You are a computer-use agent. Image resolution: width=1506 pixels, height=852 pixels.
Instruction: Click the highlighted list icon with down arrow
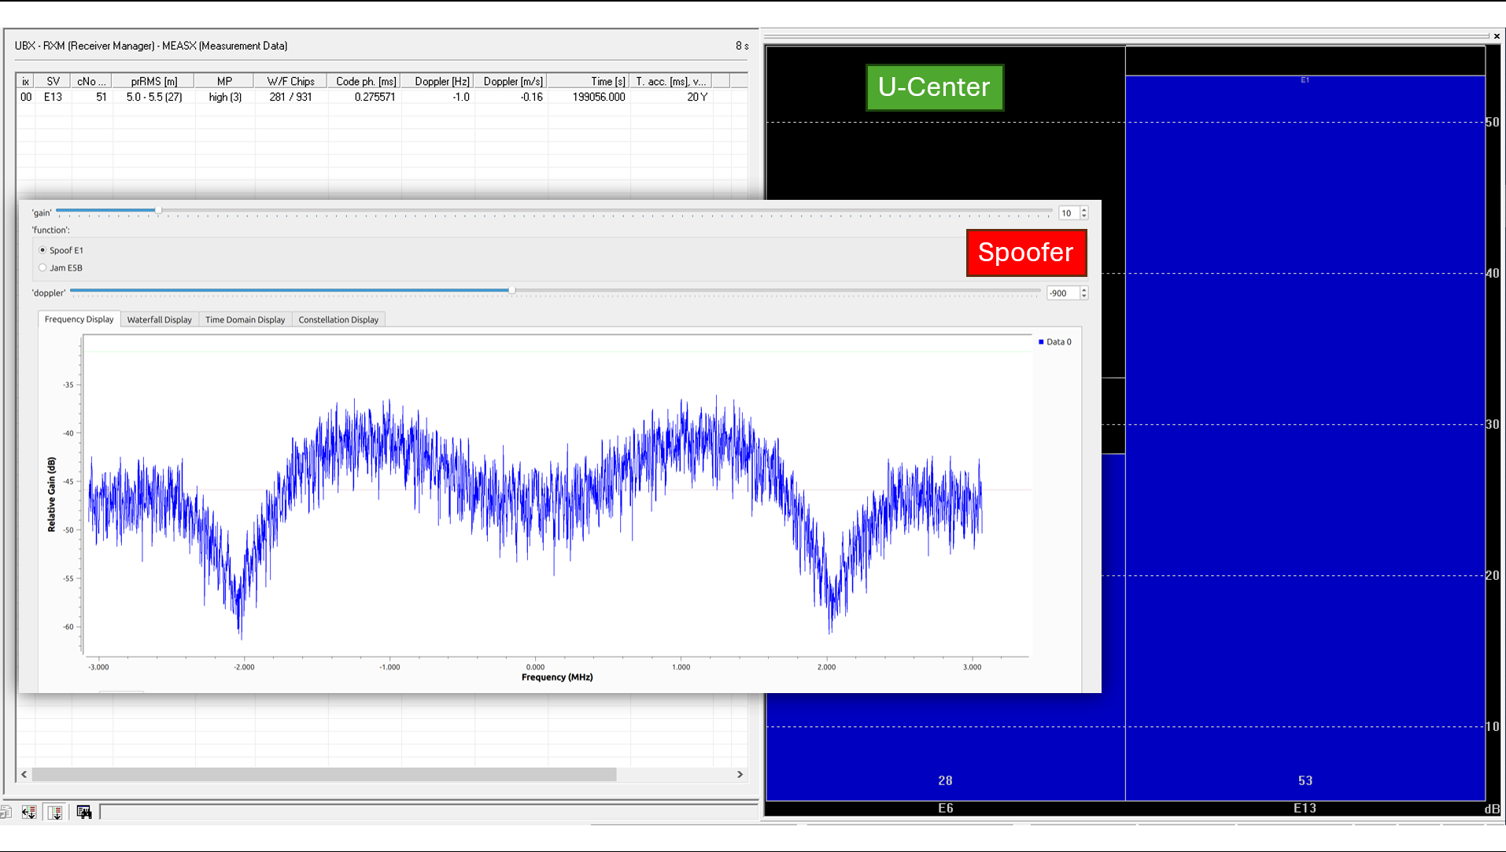pos(55,812)
